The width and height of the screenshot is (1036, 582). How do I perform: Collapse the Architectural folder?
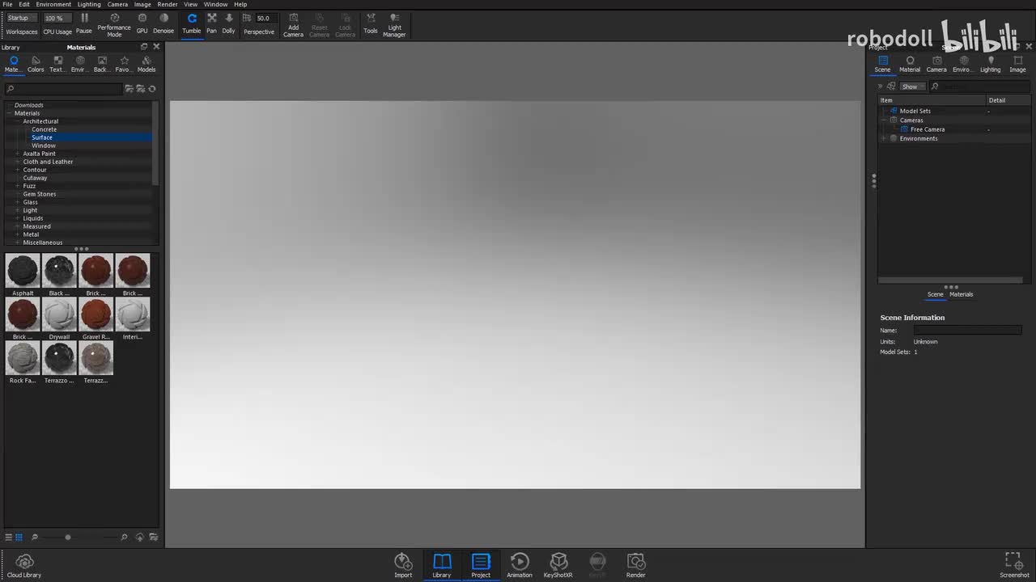click(x=17, y=121)
